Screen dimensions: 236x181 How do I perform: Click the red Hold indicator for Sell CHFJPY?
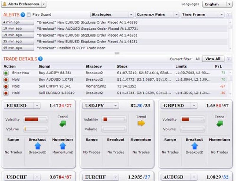tap(6, 86)
